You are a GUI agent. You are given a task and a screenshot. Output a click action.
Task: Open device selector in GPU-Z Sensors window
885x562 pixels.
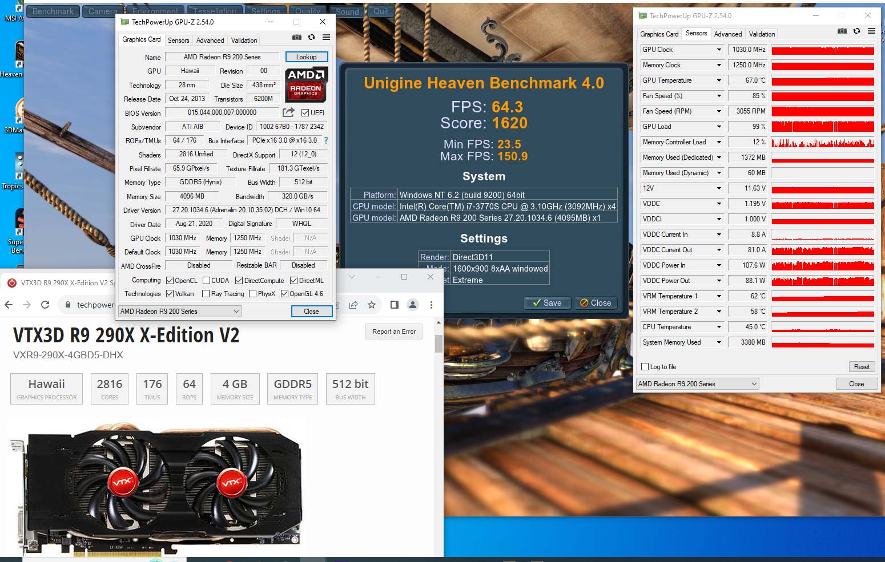coord(698,384)
